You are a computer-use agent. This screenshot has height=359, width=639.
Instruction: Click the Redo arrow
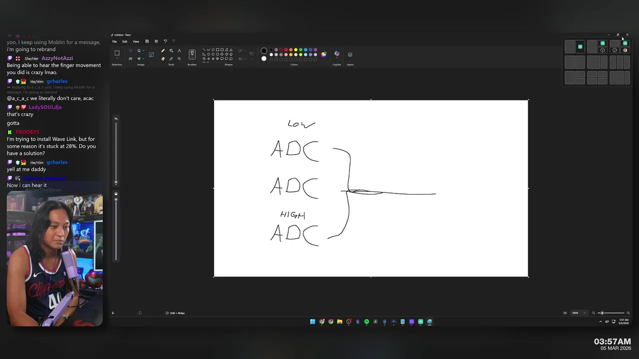[174, 41]
